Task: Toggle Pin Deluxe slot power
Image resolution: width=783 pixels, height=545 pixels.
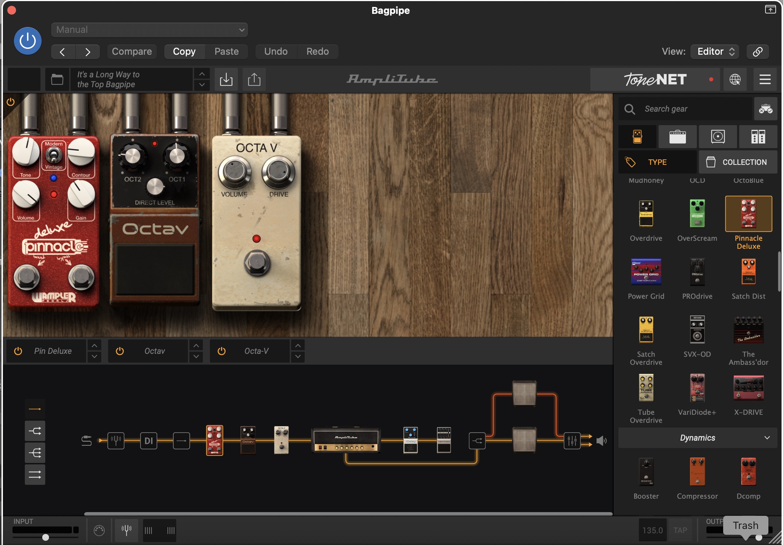Action: pyautogui.click(x=18, y=351)
